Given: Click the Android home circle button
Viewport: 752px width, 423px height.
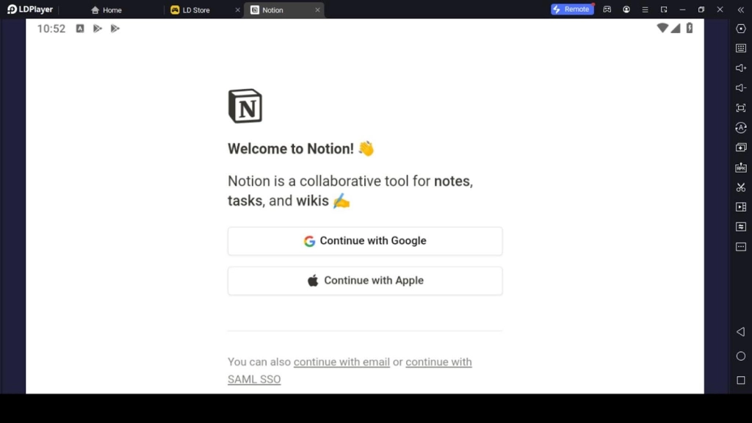Looking at the screenshot, I should 741,356.
